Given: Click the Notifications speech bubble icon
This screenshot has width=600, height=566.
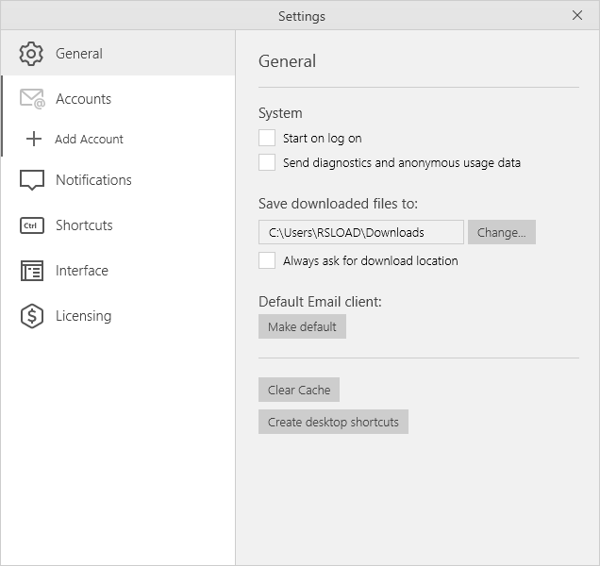Looking at the screenshot, I should [32, 180].
